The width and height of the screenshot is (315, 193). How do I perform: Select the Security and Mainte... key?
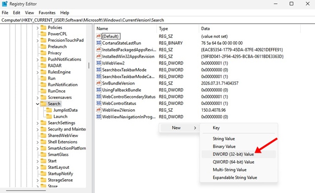(66, 129)
